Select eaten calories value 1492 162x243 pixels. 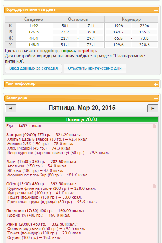click(33, 26)
